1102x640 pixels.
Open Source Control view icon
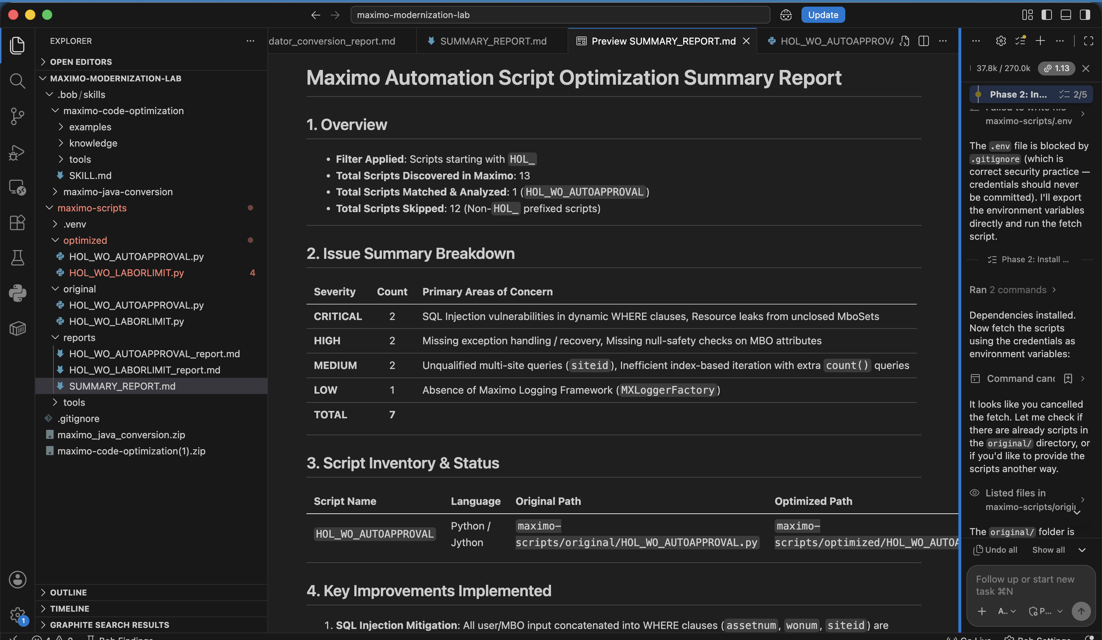[x=17, y=116]
